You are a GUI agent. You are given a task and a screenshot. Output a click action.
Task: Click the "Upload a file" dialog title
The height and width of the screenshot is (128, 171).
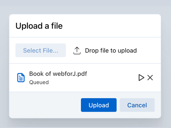click(39, 26)
